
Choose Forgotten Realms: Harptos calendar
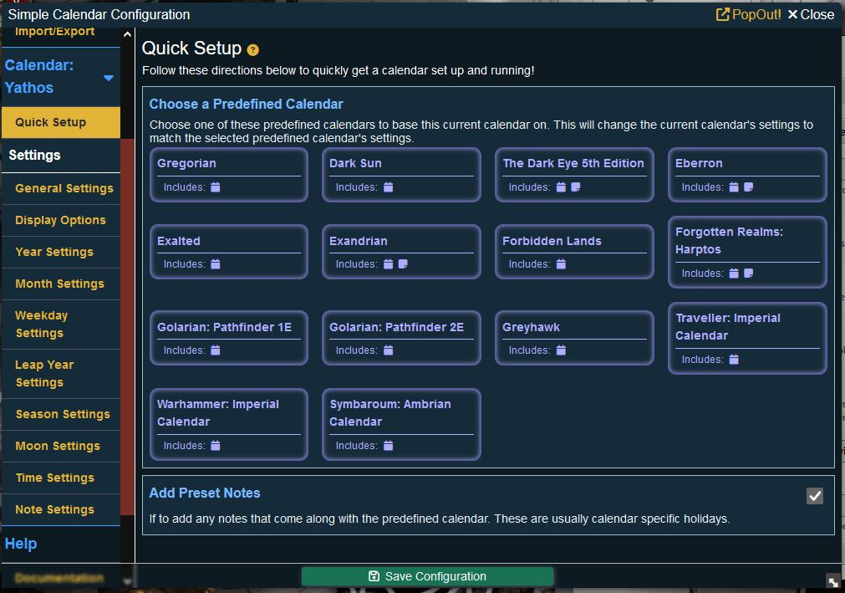click(x=747, y=252)
